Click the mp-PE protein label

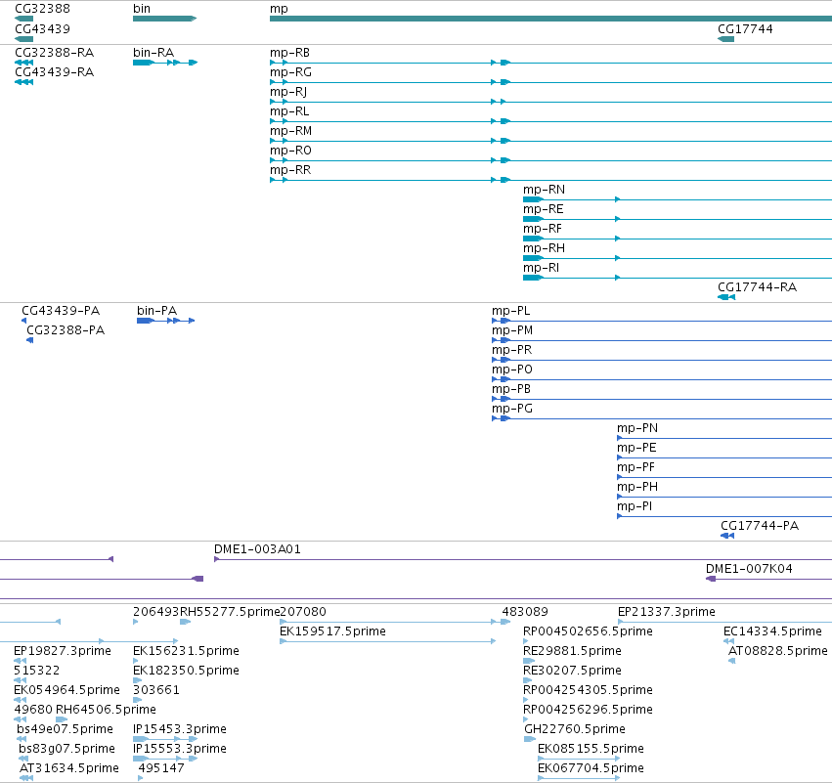pyautogui.click(x=636, y=448)
